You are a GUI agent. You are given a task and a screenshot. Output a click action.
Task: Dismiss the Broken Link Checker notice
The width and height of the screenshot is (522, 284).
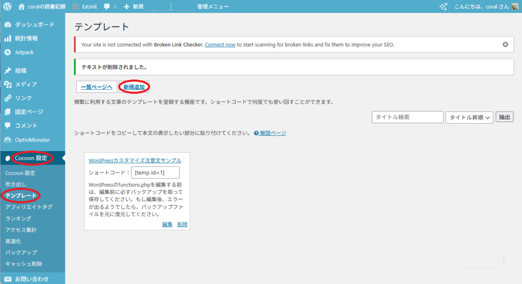[505, 44]
